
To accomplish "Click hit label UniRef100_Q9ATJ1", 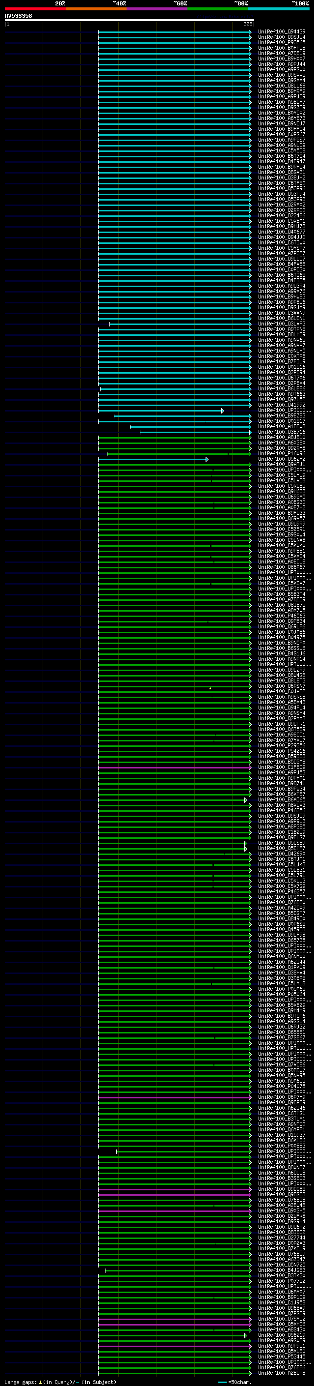I will [282, 464].
